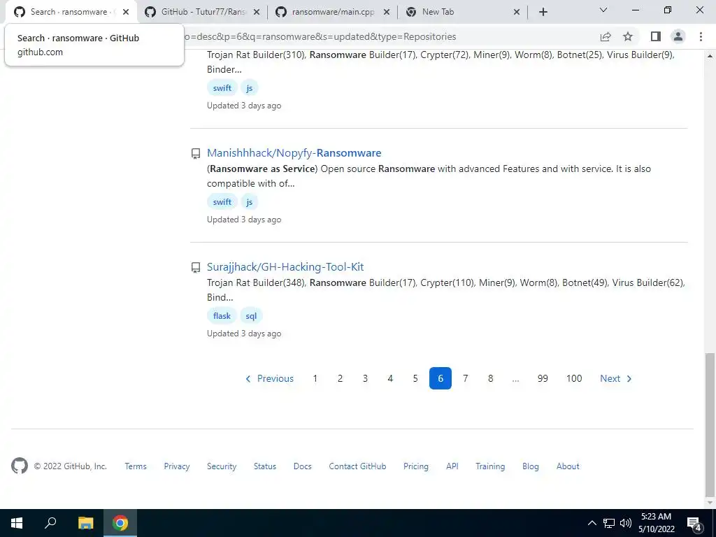Viewport: 716px width, 537px height.
Task: Go to results page 4
Action: 390,378
